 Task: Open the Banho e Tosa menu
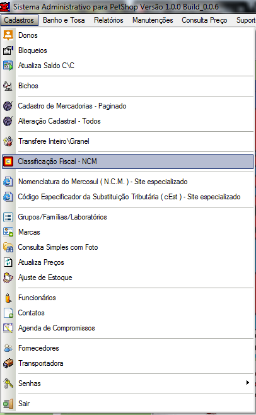pyautogui.click(x=64, y=20)
